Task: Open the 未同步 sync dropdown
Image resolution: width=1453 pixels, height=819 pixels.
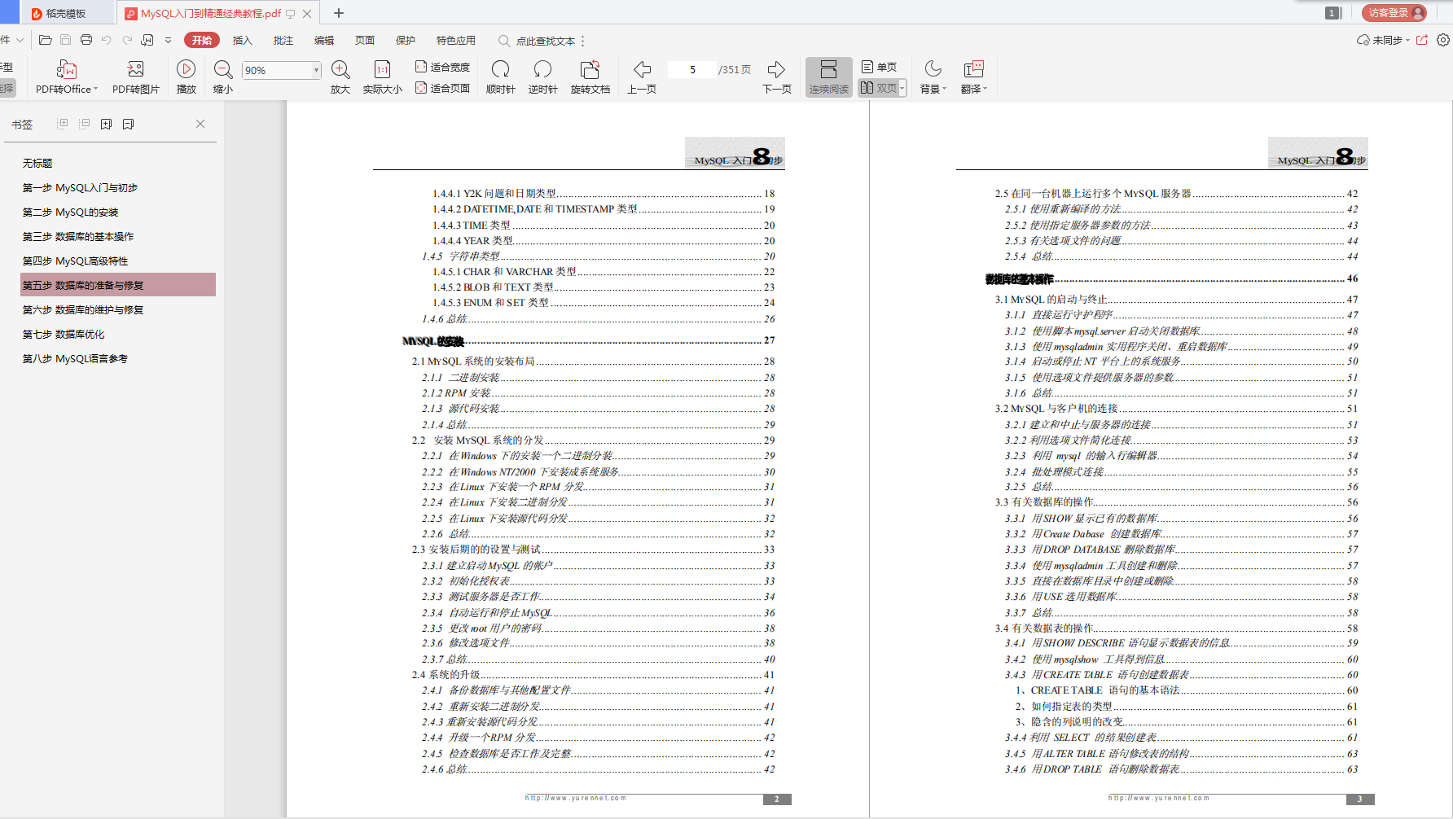Action: (1383, 40)
